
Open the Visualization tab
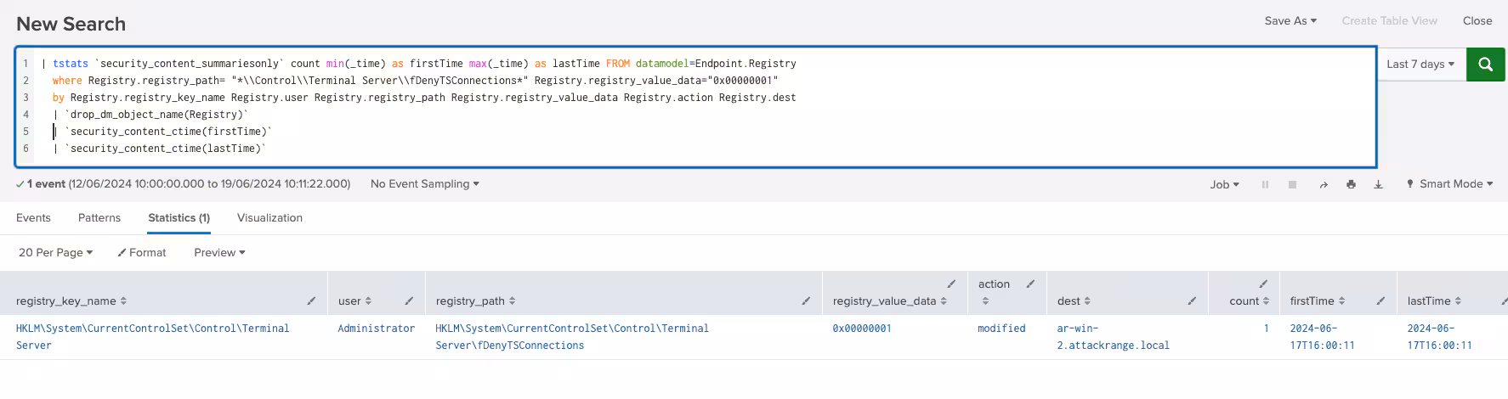(x=269, y=218)
